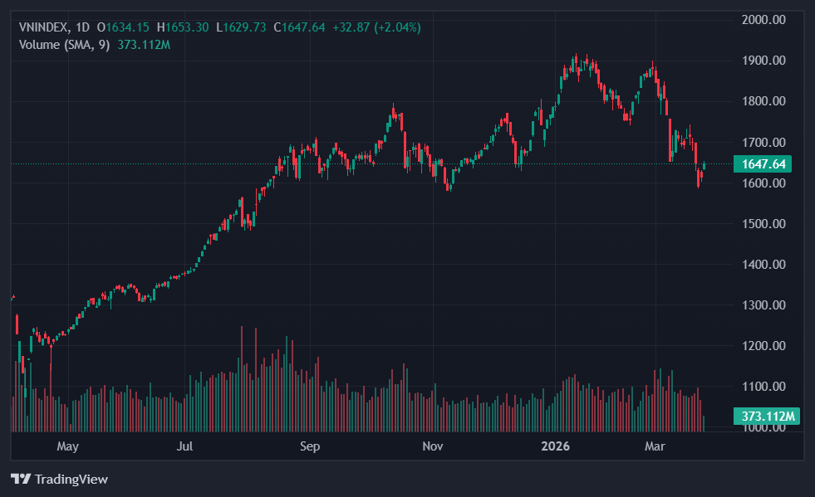
Task: Click the VNINDEX symbol name in legend
Action: (x=45, y=27)
